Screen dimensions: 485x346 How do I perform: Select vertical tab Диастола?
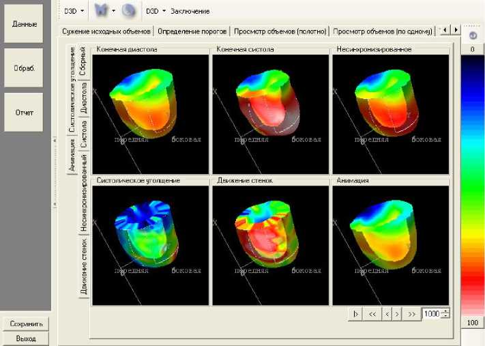tap(83, 98)
